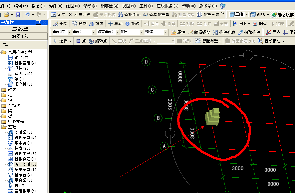Open the 整体 unit dropdown
Image resolution: width=295 pixels, height=193 pixels.
(x=165, y=32)
